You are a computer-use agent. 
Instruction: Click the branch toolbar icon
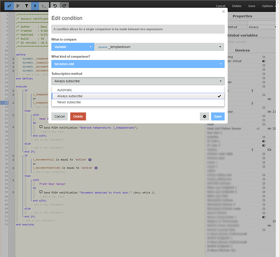[x=17, y=6]
